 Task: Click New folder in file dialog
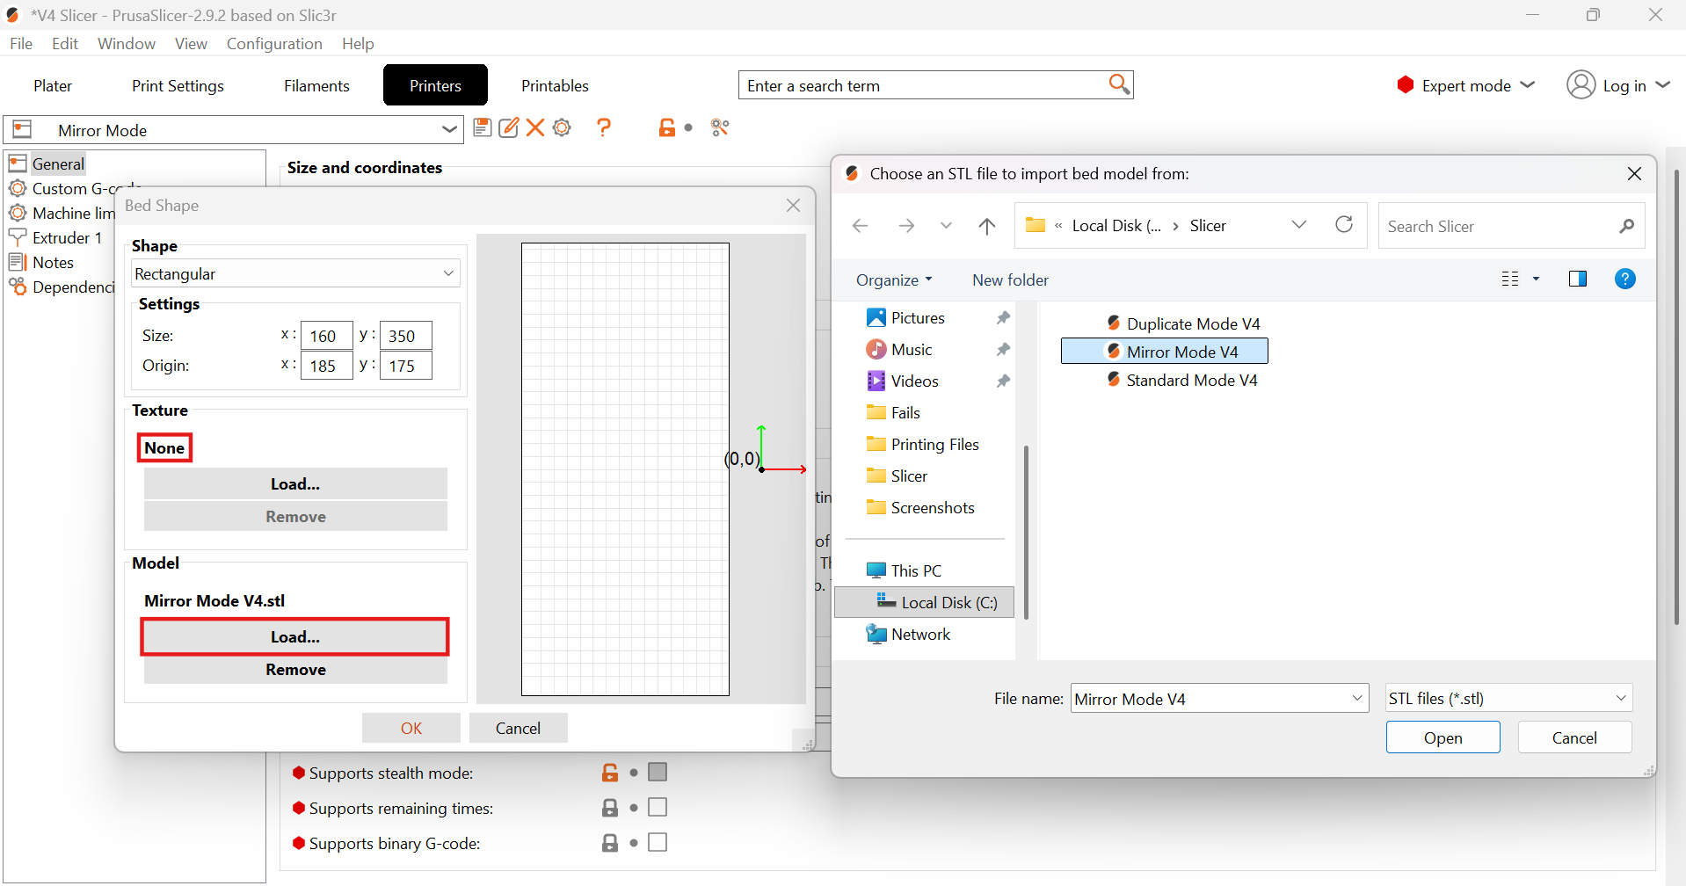click(x=1010, y=280)
